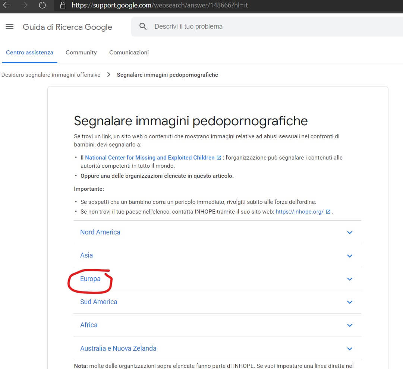Click the external link icon after NCMEC link
Image resolution: width=403 pixels, height=369 pixels.
219,158
